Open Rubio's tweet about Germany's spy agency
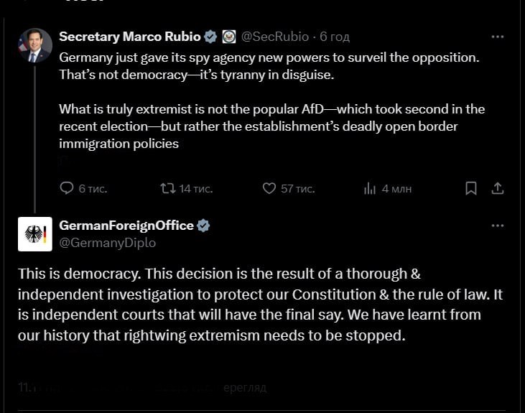The image size is (525, 413). click(269, 101)
